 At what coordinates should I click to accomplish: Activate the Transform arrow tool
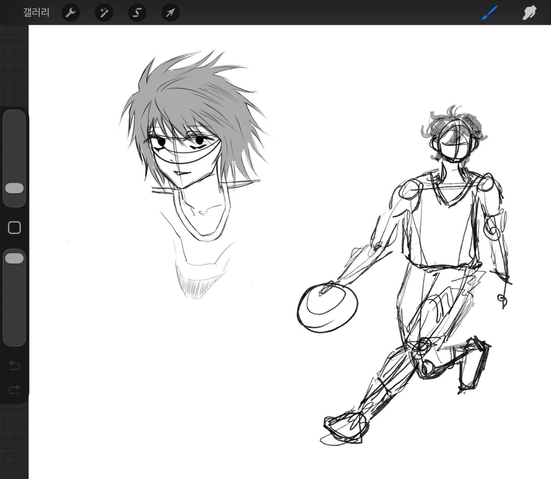(170, 12)
